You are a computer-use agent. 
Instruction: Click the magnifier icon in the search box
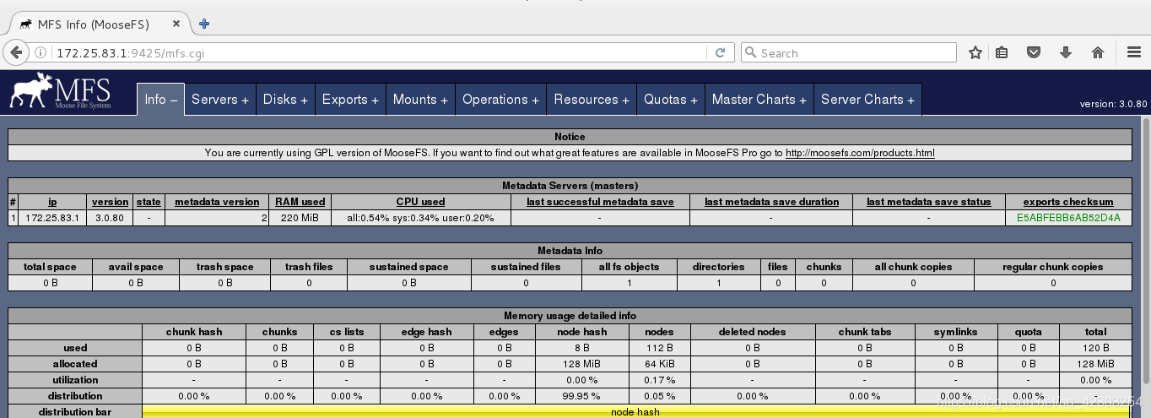tap(750, 53)
